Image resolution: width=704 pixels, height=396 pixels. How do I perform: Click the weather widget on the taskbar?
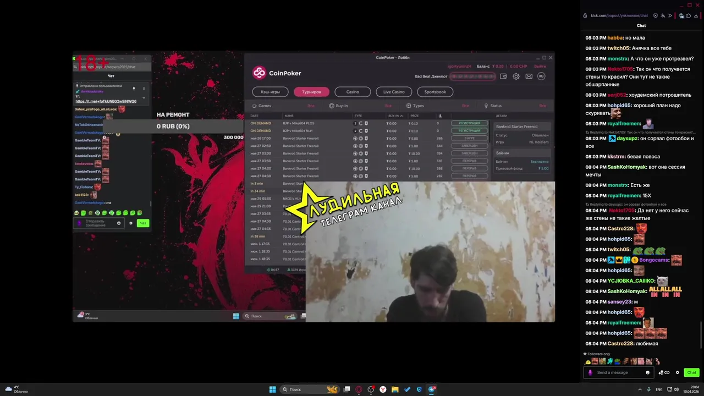tap(16, 389)
